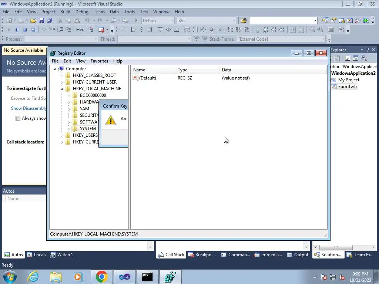Select the SAM registry key
The image size is (379, 284).
(x=85, y=109)
